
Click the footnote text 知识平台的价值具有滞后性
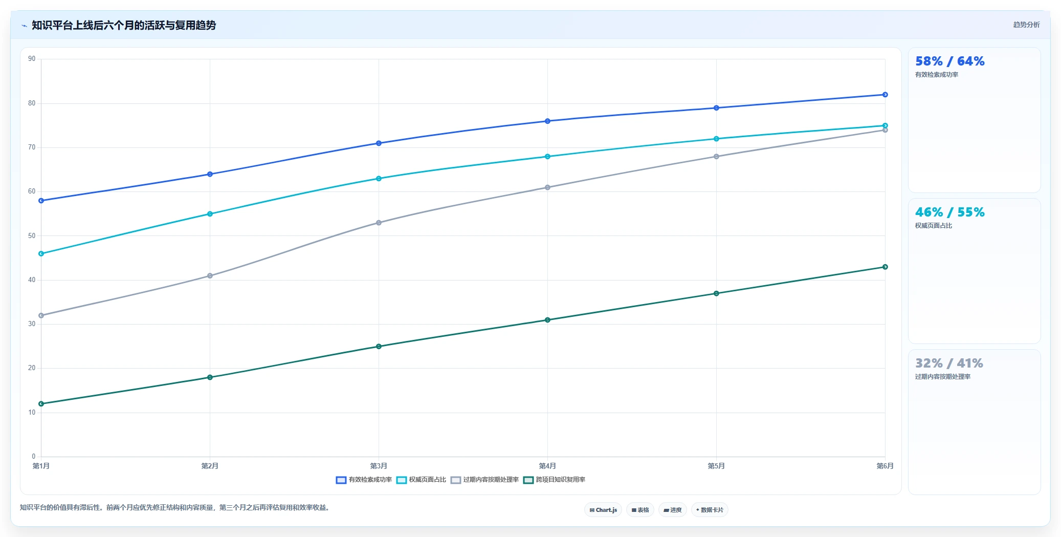60,508
